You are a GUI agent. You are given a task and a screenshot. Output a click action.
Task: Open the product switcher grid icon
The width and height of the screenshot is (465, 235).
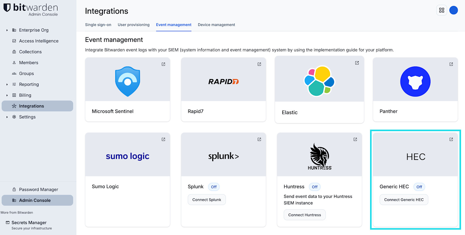pos(441,10)
